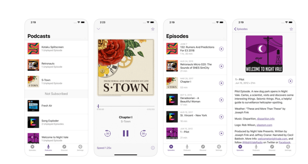Open welcometonightvale.com link
This screenshot has height=164, width=308.
click(x=272, y=139)
